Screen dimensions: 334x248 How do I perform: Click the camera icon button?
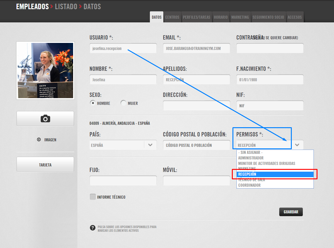pos(45,118)
